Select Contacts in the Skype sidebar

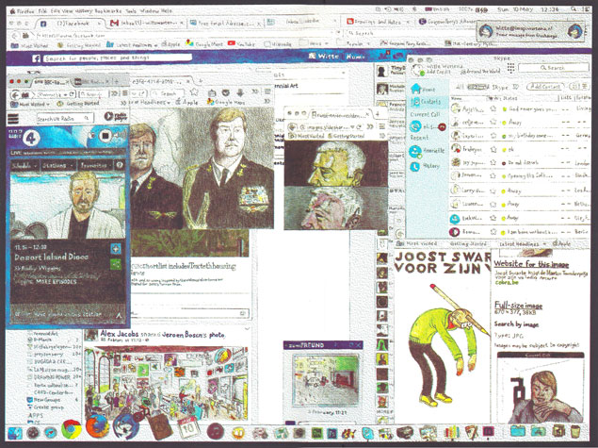[x=426, y=102]
